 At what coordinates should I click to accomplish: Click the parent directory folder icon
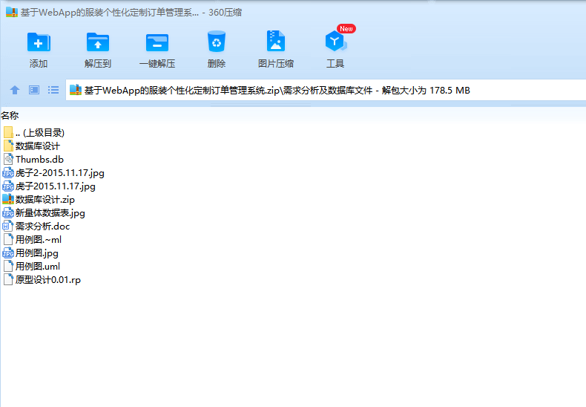point(8,132)
